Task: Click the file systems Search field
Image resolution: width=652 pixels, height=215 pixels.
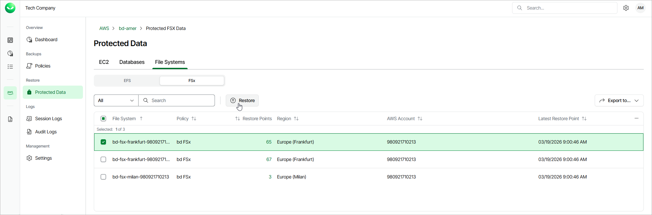Action: [181, 100]
